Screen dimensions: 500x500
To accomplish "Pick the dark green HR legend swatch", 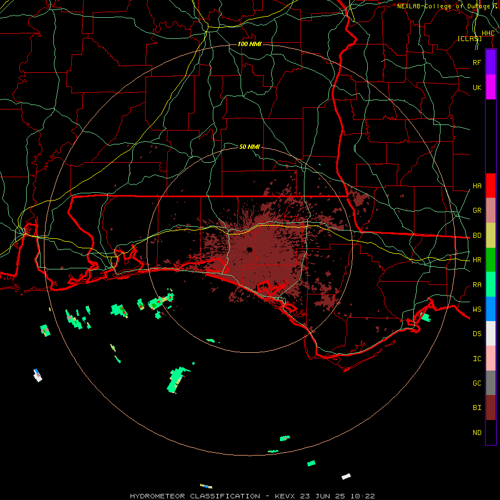I will tap(491, 260).
